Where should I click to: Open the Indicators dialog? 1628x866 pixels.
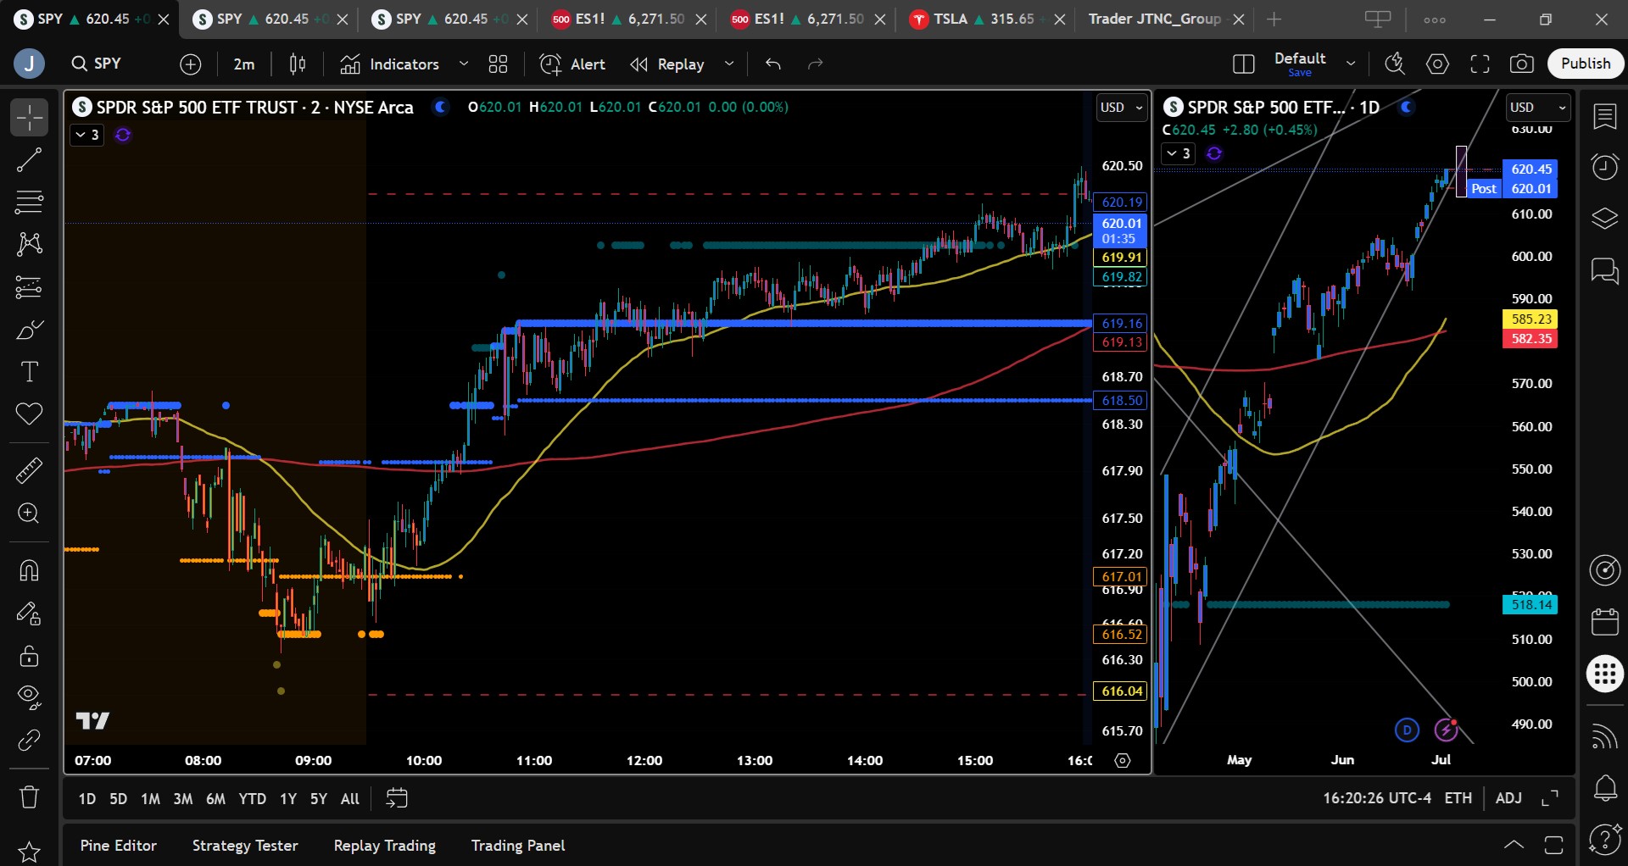click(x=390, y=64)
